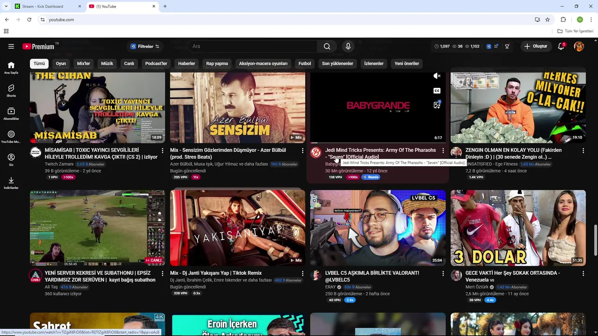Viewport: 598px width, 336px height.
Task: Select Aksiyon-macera oyunları chip
Action: click(x=263, y=63)
